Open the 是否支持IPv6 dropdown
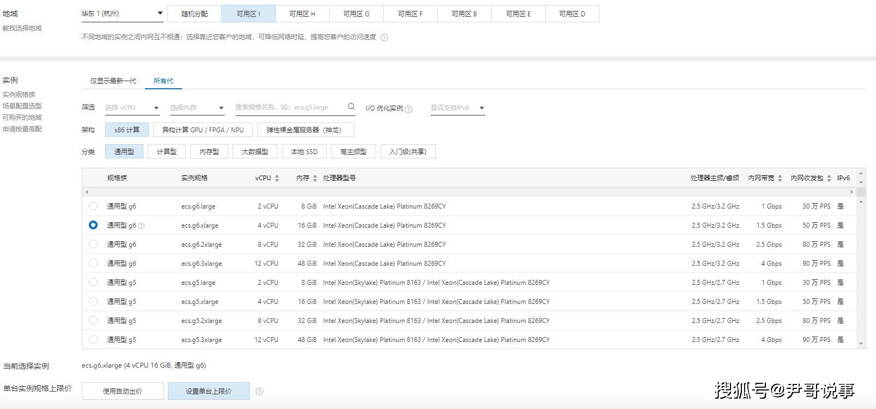The height and width of the screenshot is (409, 876). tap(457, 108)
